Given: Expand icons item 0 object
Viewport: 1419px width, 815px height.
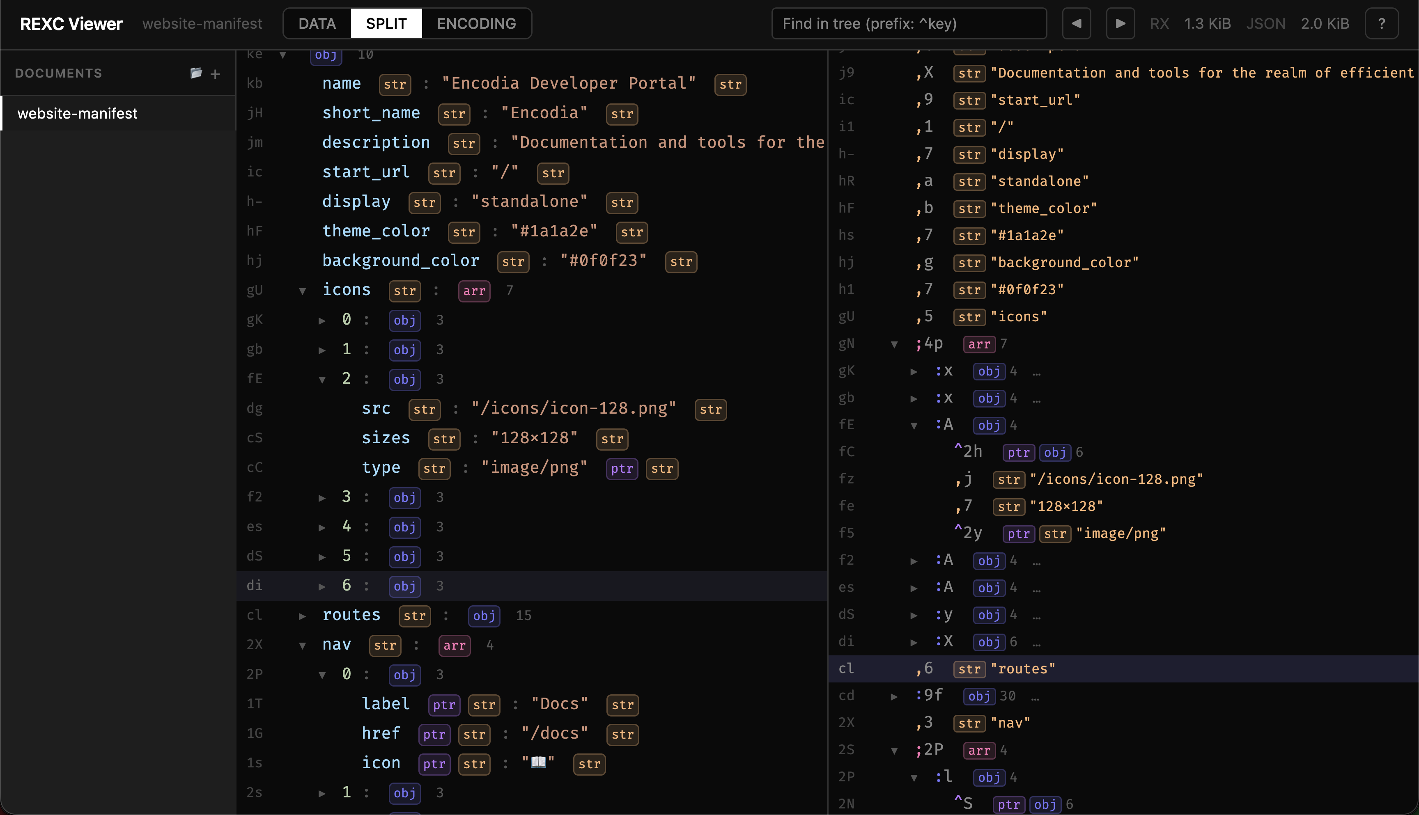Looking at the screenshot, I should 322,320.
